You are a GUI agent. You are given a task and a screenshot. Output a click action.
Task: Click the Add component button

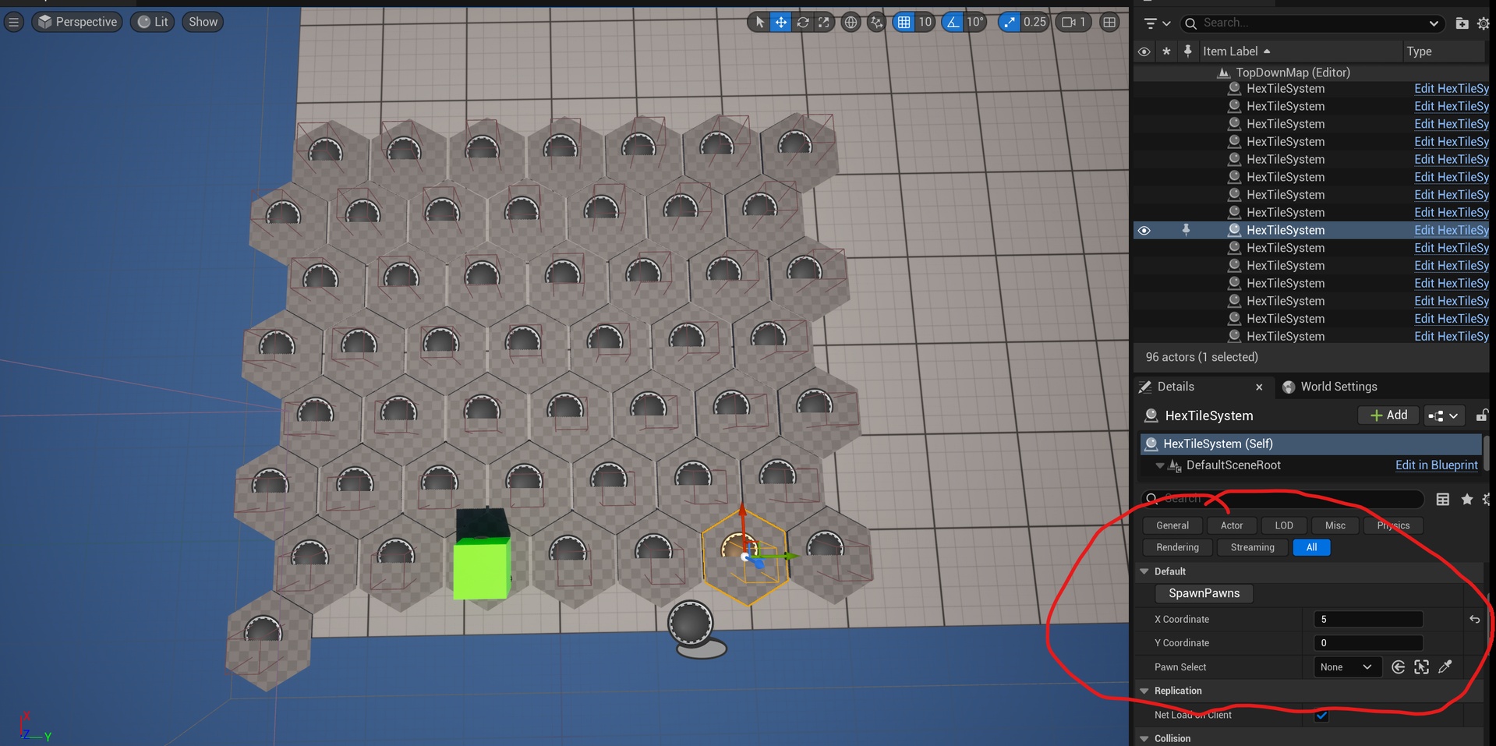(x=1388, y=415)
